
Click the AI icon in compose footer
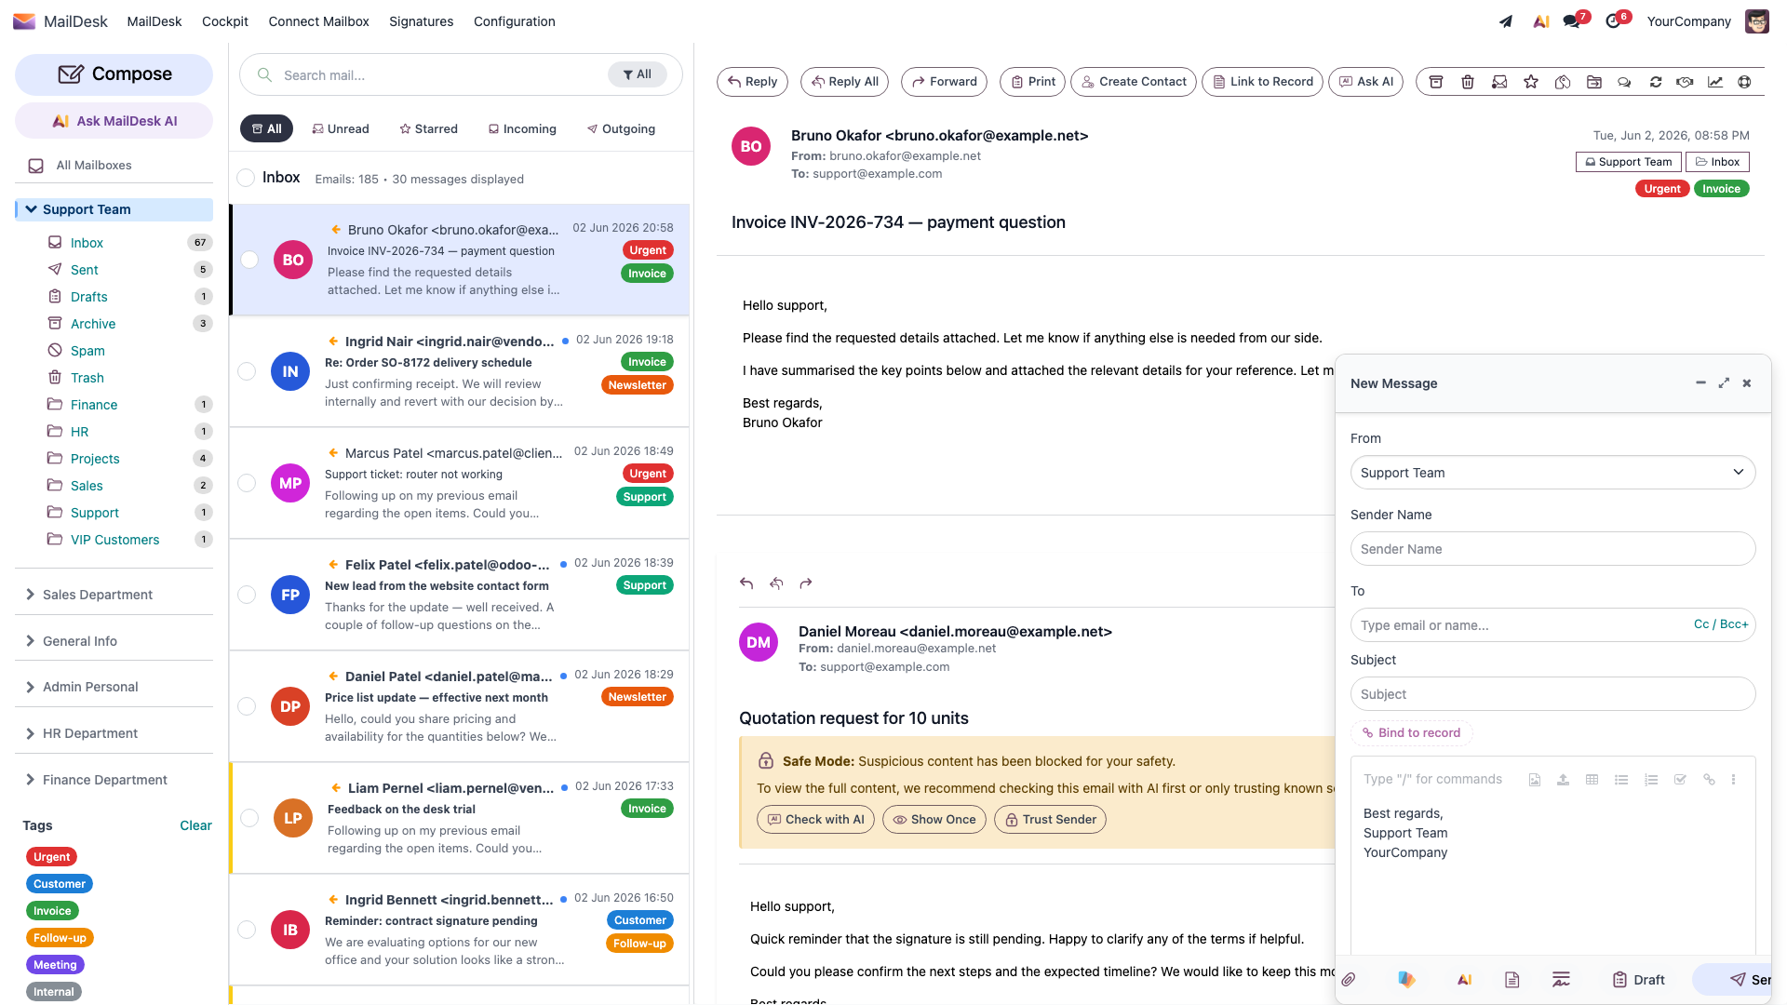1465,979
